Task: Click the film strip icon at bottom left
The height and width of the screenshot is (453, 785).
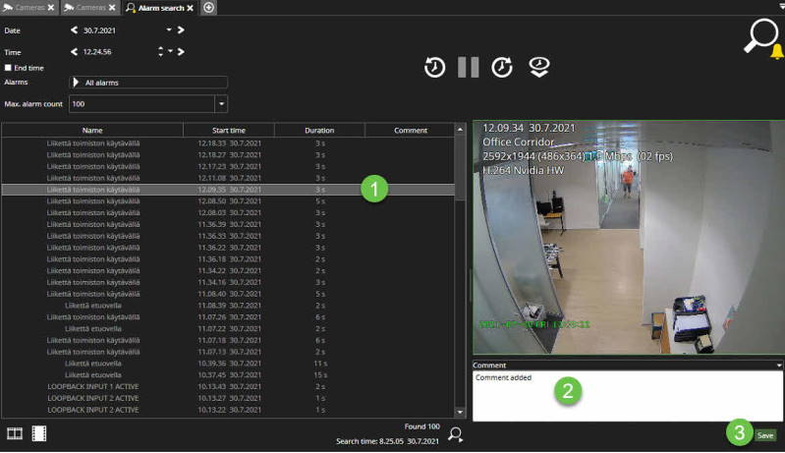Action: point(39,433)
